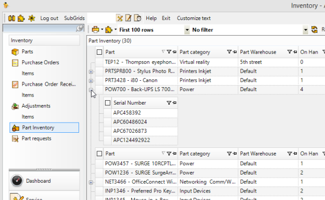
Task: Click pin icon on top Part Warehouse column
Action: 295,52
